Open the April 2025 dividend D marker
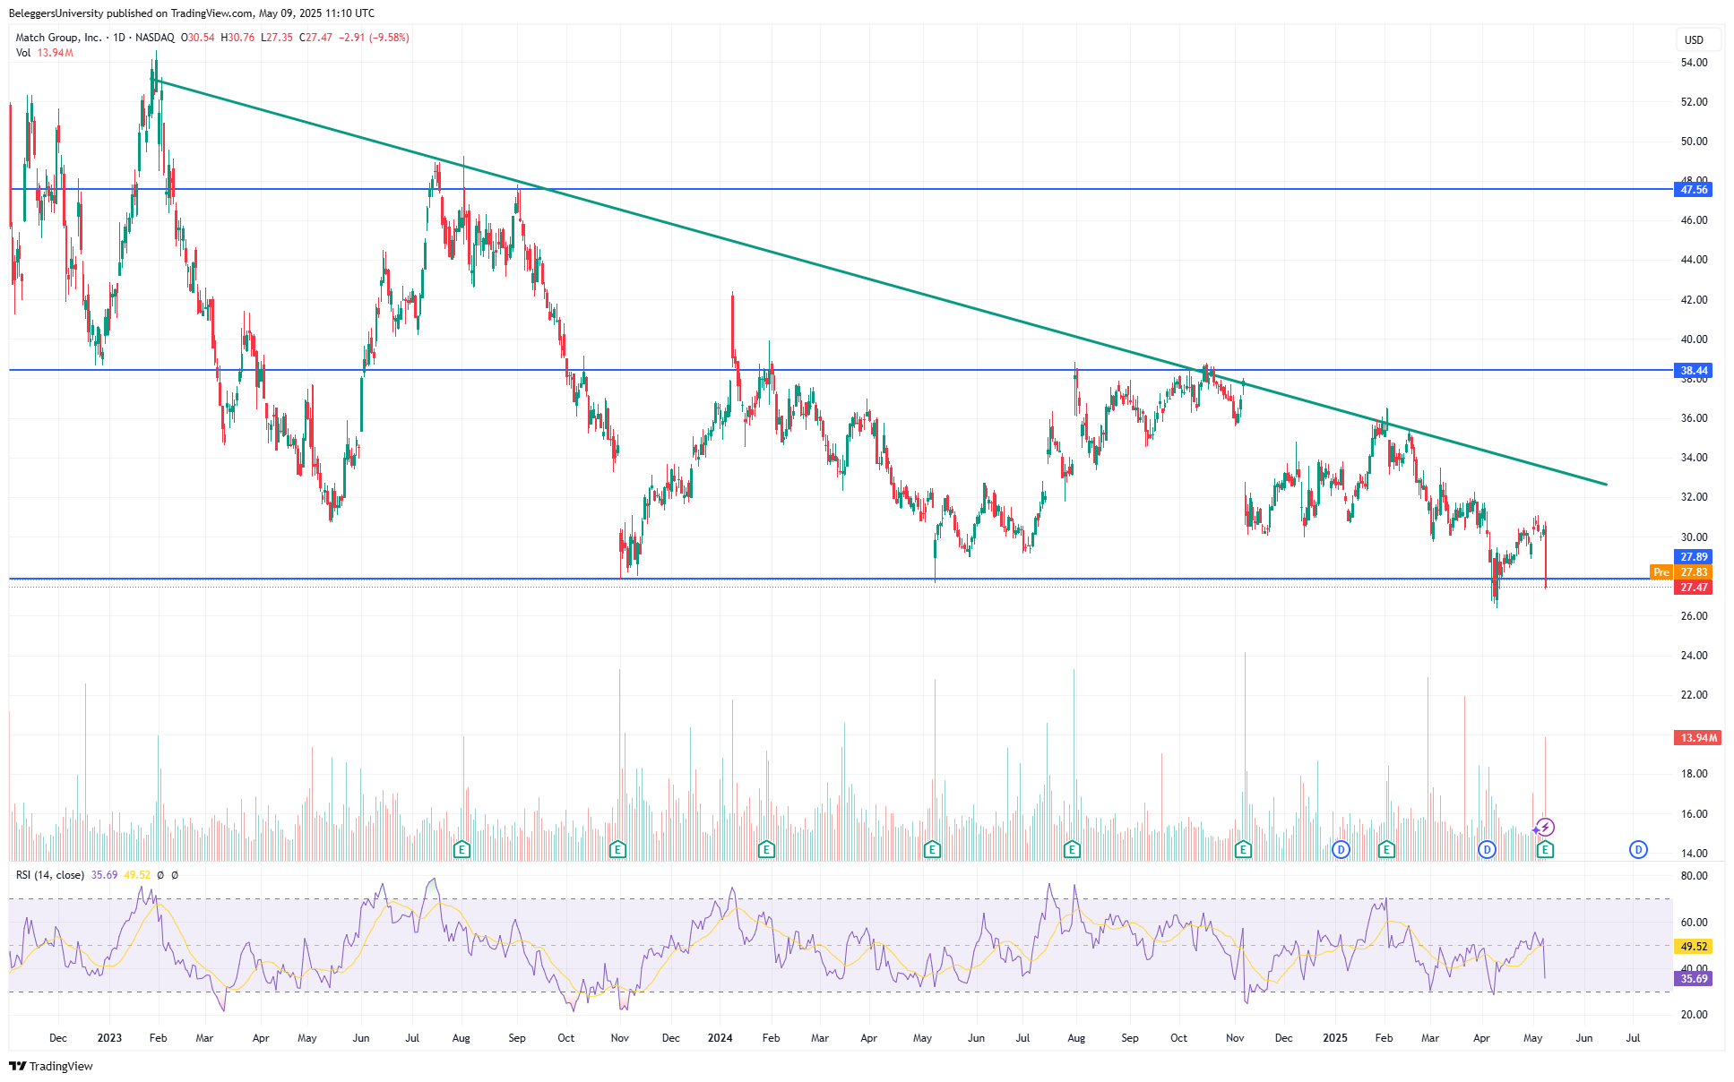The height and width of the screenshot is (1082, 1734). (1487, 849)
